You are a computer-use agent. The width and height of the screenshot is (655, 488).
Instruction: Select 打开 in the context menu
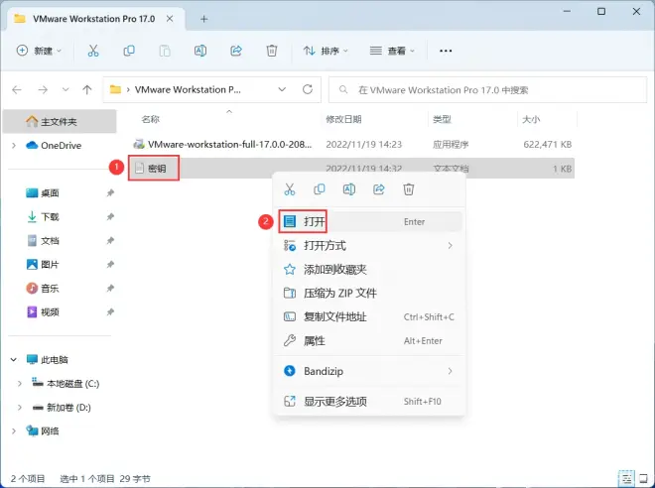point(370,221)
